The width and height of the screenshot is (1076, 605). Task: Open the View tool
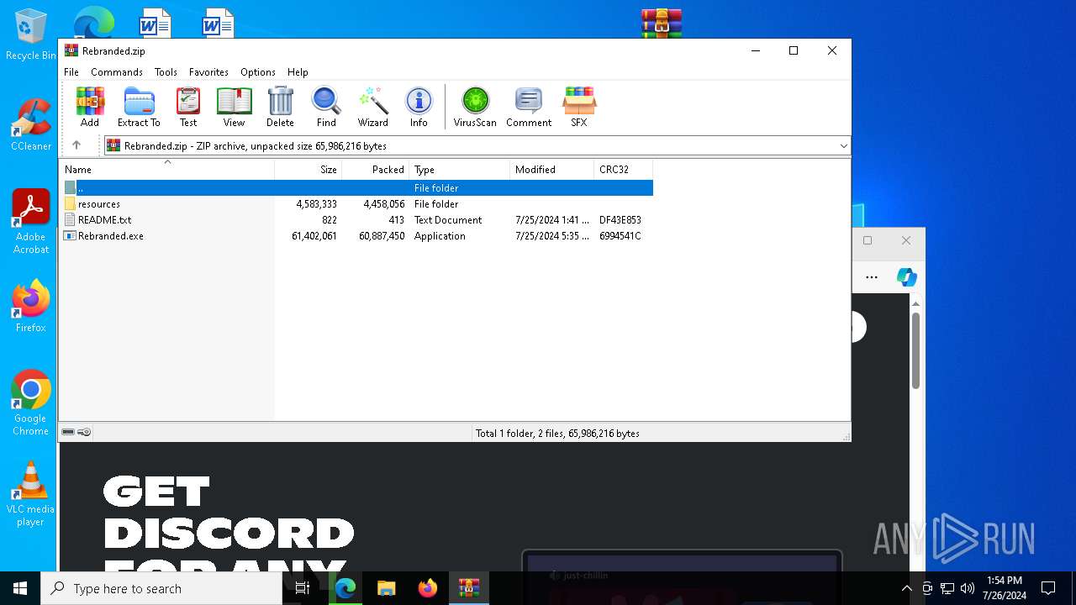tap(234, 107)
